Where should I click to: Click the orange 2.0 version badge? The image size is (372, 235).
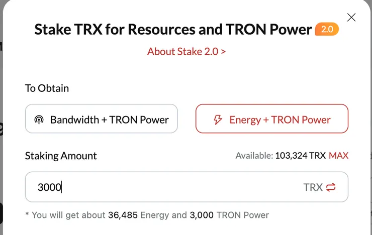327,30
